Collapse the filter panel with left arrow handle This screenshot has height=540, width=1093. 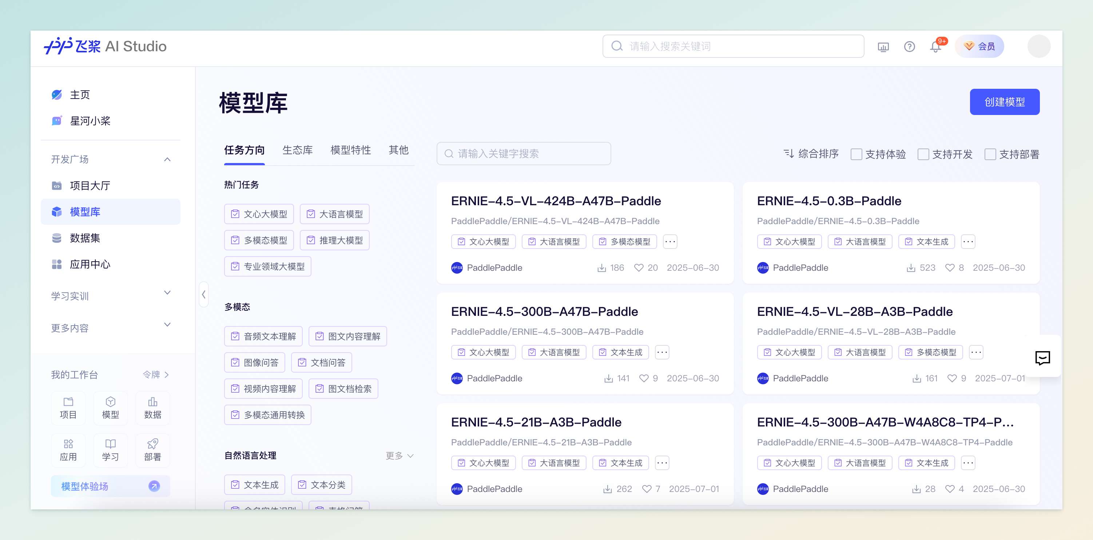point(204,294)
